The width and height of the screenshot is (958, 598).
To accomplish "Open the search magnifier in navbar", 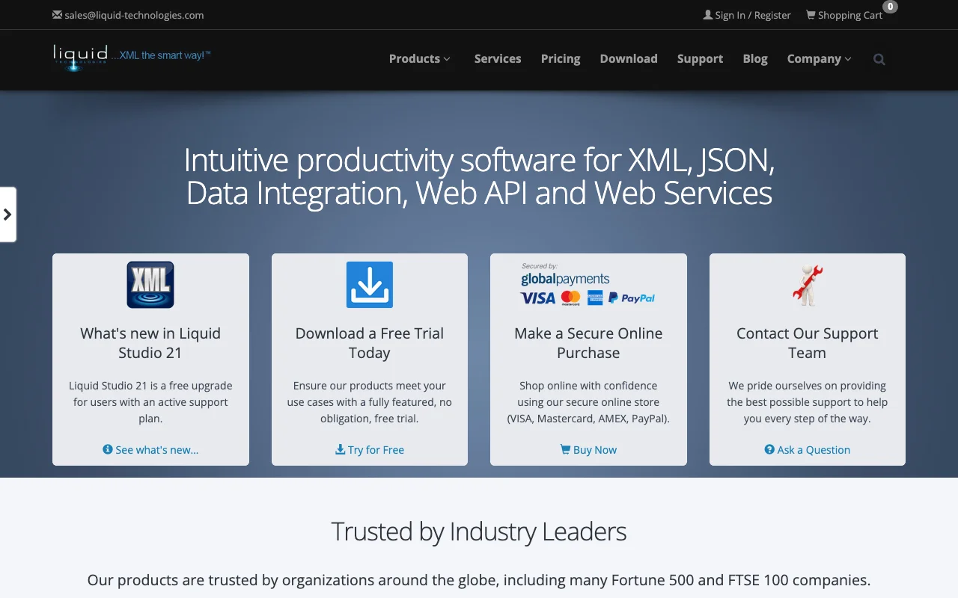I will tap(879, 60).
